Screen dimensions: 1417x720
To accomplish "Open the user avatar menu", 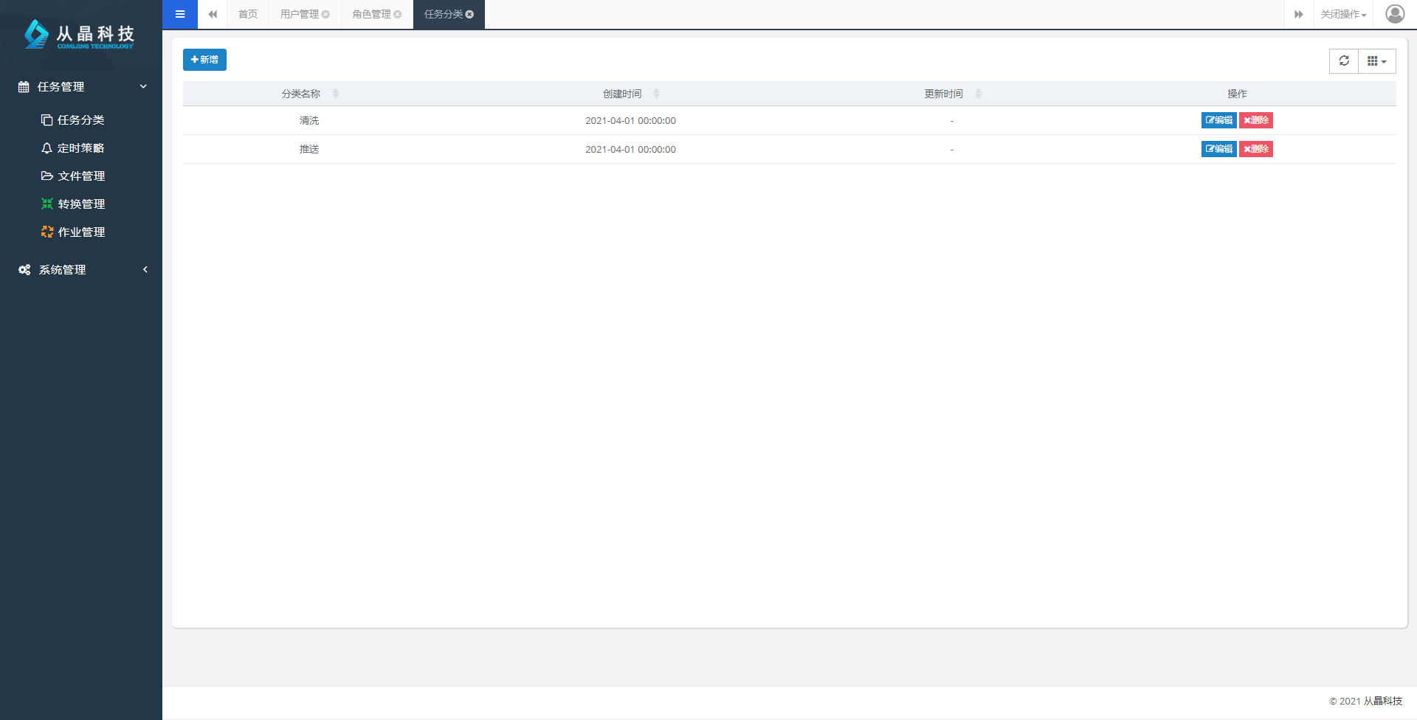I will (1395, 14).
